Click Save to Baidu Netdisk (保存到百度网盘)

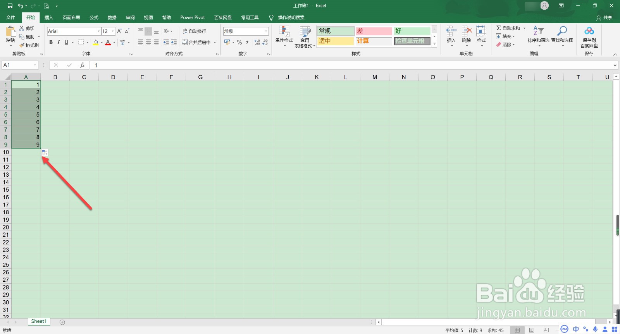pyautogui.click(x=589, y=37)
